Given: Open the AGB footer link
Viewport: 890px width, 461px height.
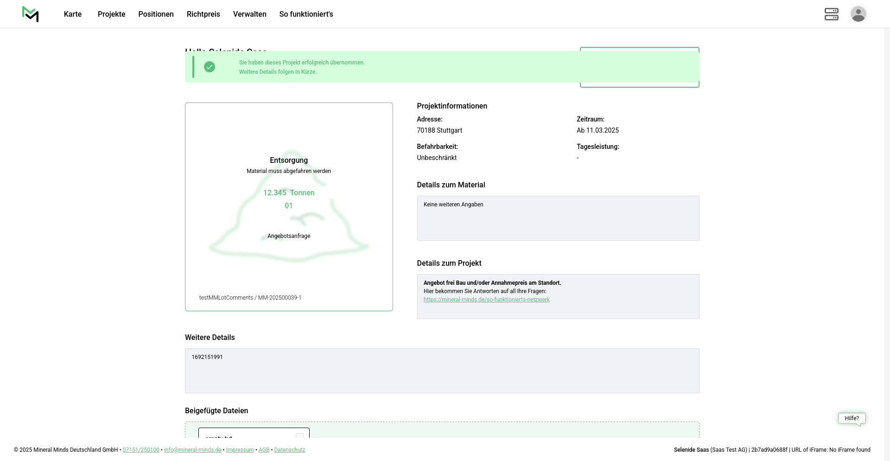Looking at the screenshot, I should pos(264,450).
